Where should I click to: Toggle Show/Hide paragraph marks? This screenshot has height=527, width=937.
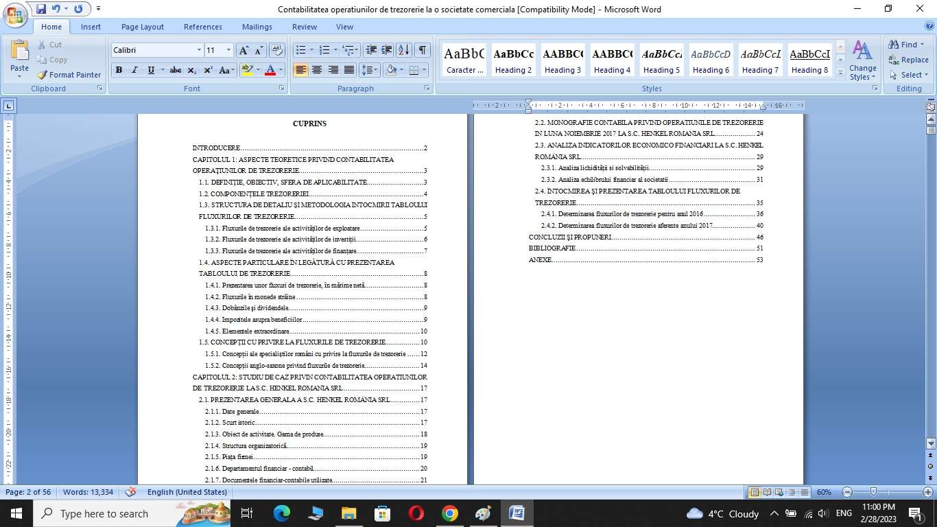click(423, 50)
